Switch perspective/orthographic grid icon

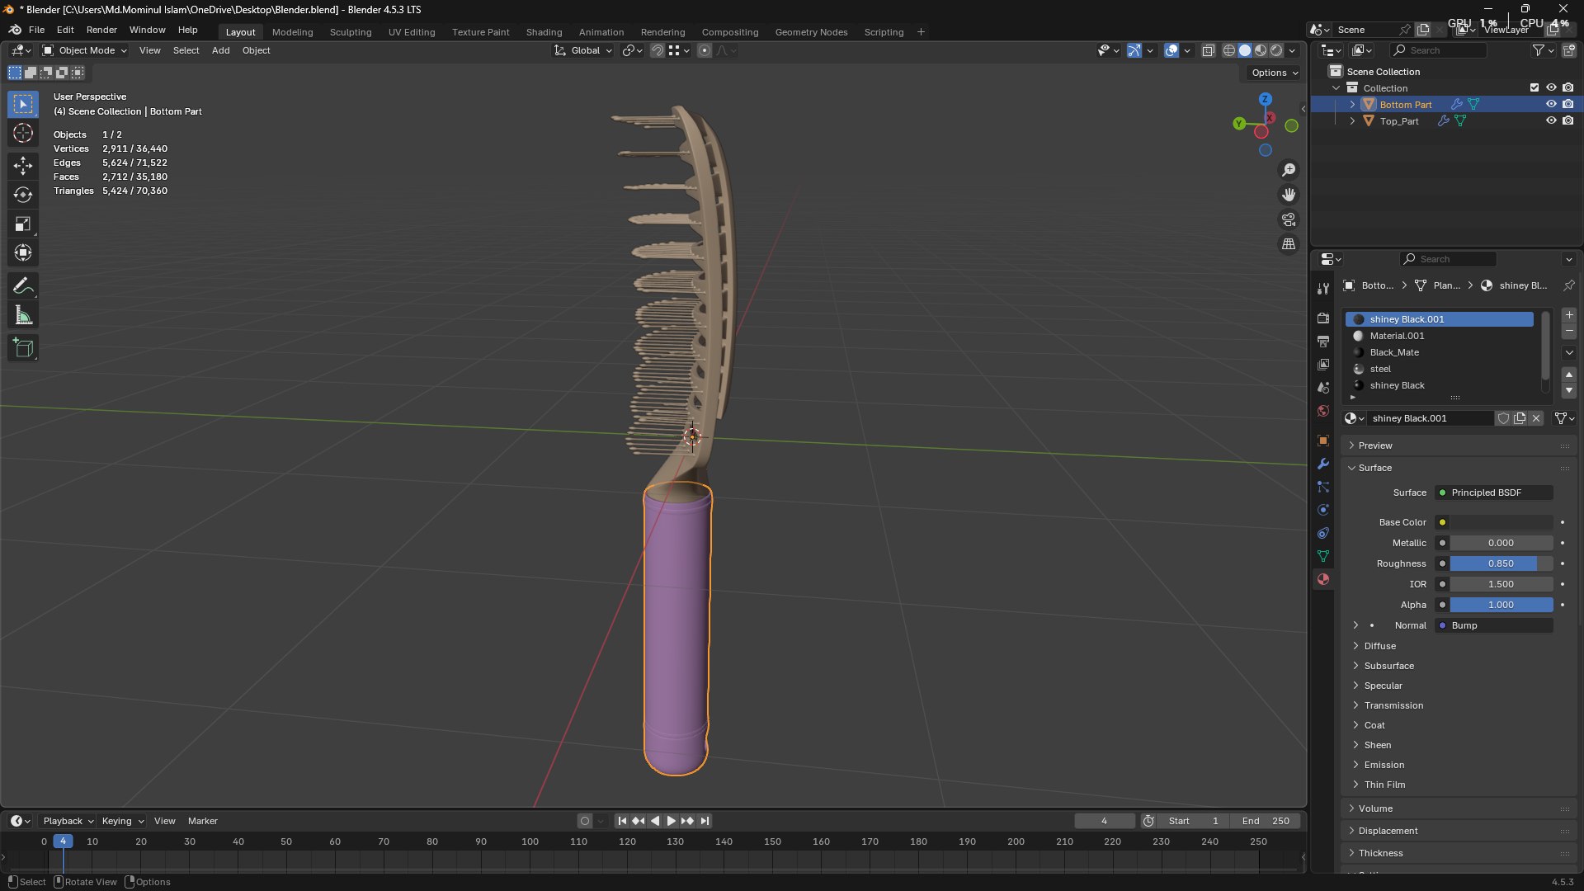point(1289,244)
